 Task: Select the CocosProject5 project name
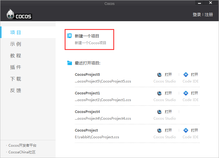(87, 75)
